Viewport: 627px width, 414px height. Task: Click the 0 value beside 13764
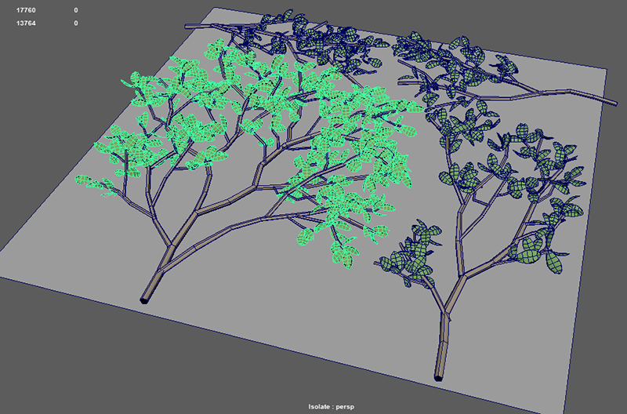click(x=76, y=24)
